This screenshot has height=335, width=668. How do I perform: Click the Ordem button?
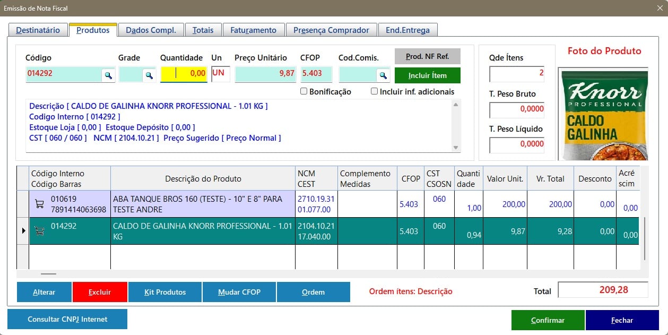tap(314, 292)
